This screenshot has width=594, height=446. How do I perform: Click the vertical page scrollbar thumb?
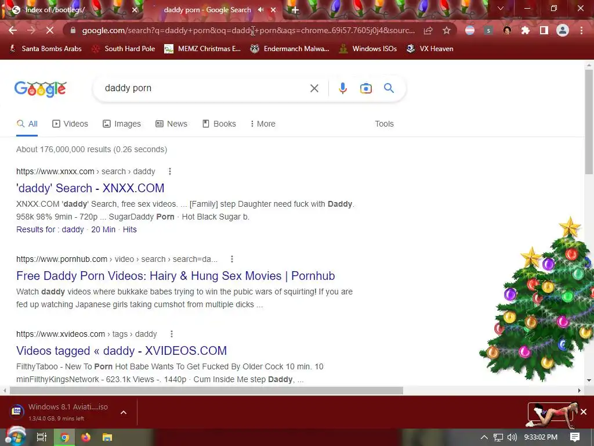click(589, 121)
